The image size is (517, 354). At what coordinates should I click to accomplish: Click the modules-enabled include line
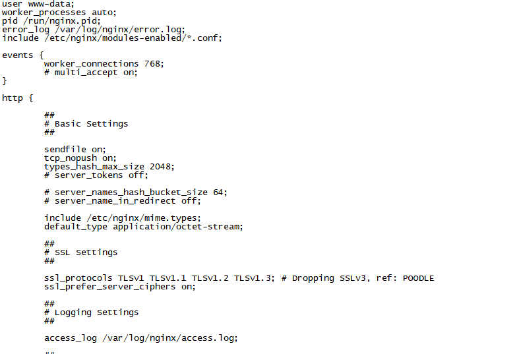click(111, 38)
